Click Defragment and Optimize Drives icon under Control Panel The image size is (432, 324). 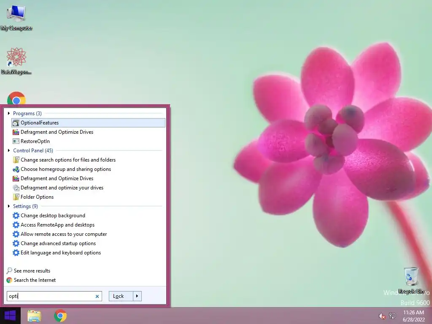pos(16,178)
